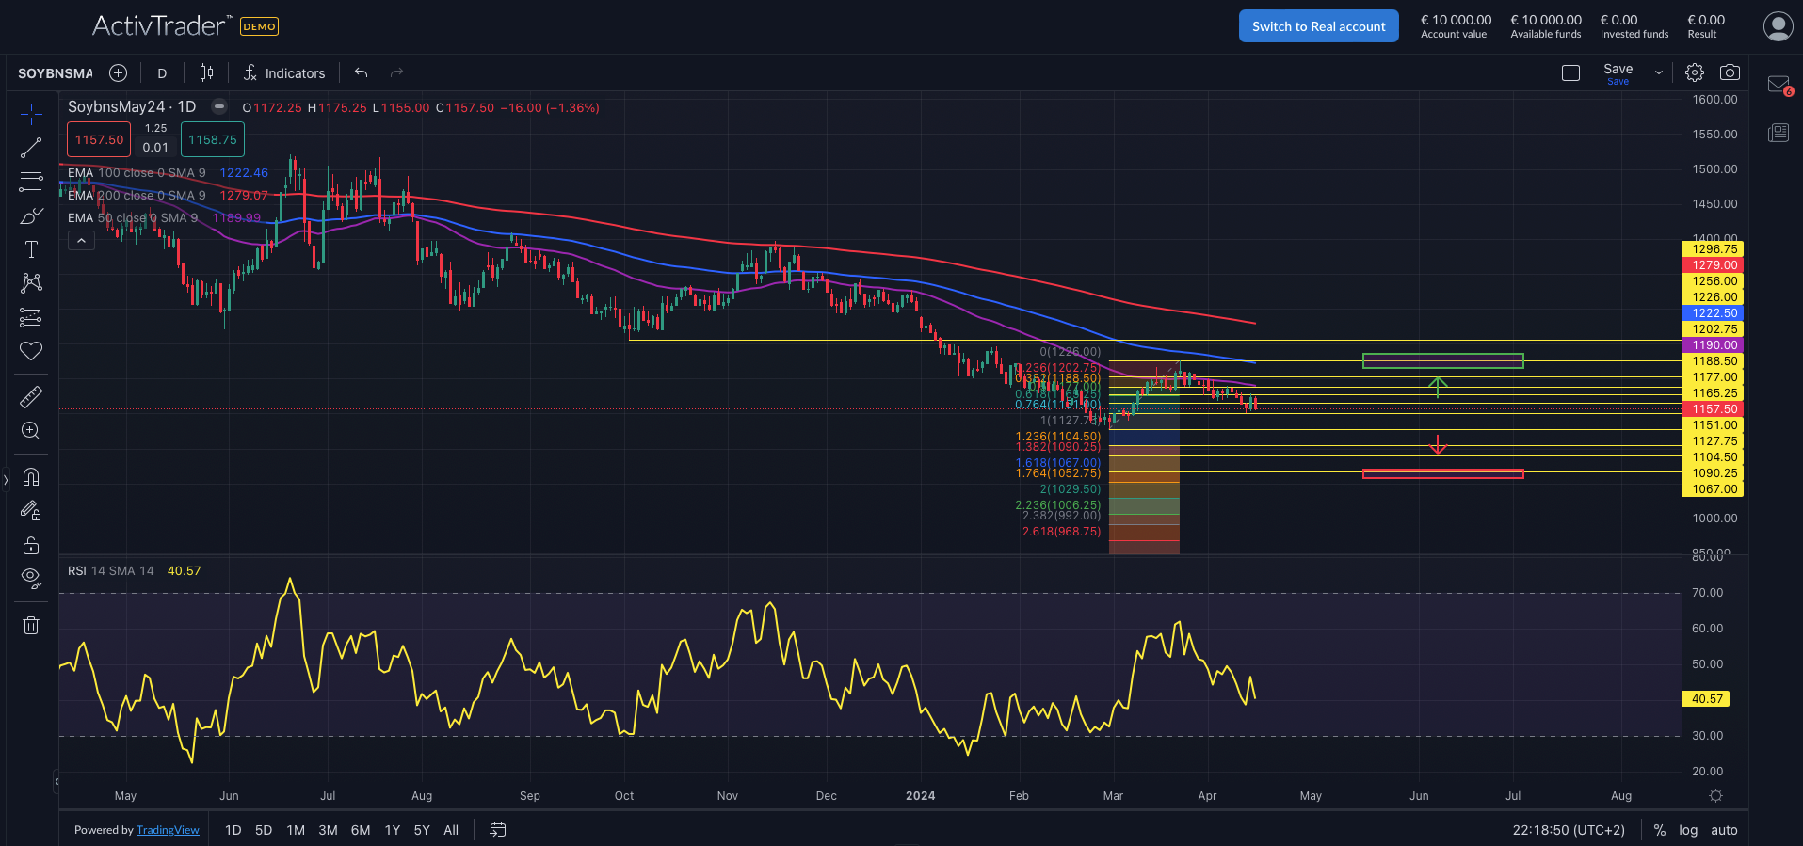Open the TradingView link

pyautogui.click(x=168, y=830)
